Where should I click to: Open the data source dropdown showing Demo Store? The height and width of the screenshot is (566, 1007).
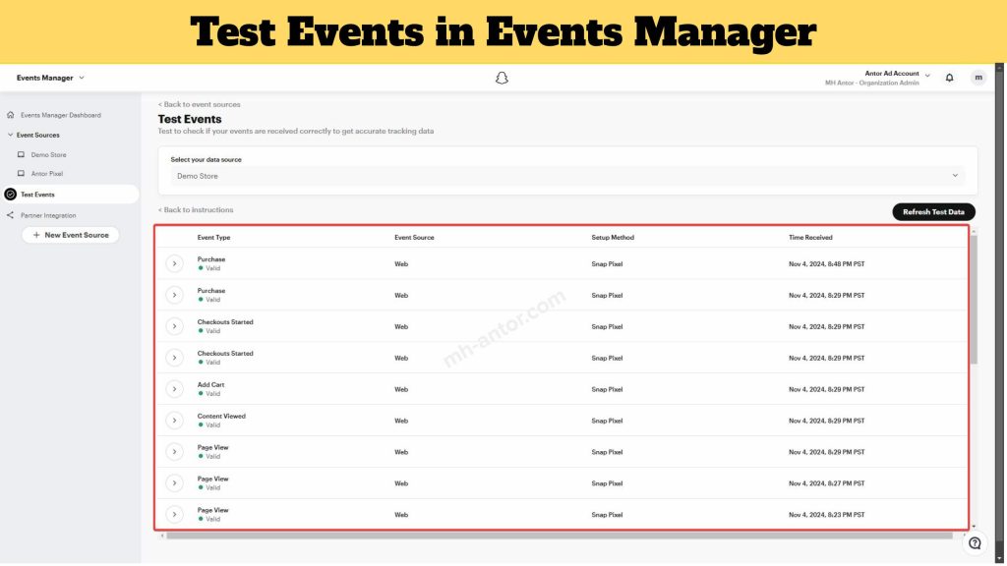tap(567, 176)
